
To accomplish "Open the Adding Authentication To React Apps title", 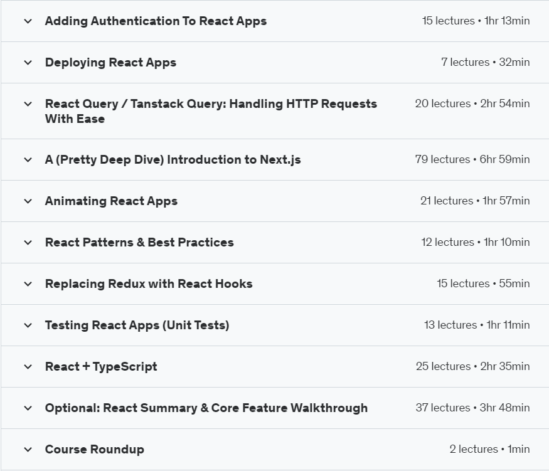I will click(156, 21).
